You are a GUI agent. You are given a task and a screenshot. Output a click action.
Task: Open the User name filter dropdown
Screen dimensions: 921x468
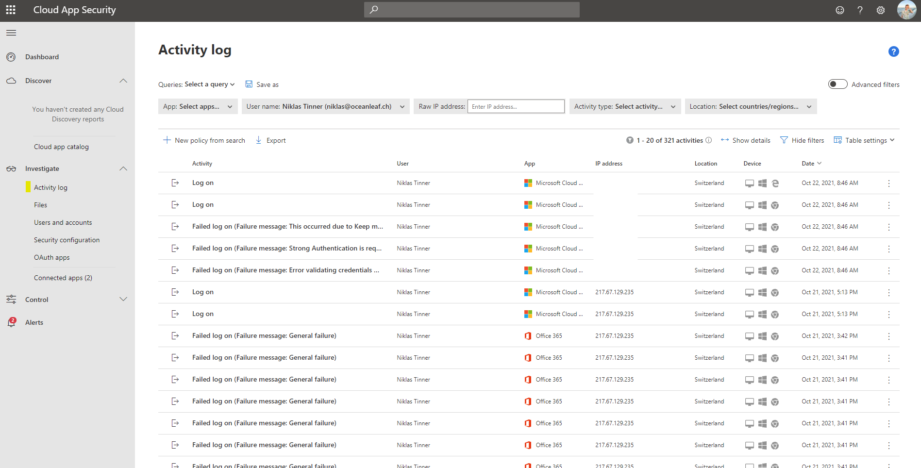pos(326,106)
